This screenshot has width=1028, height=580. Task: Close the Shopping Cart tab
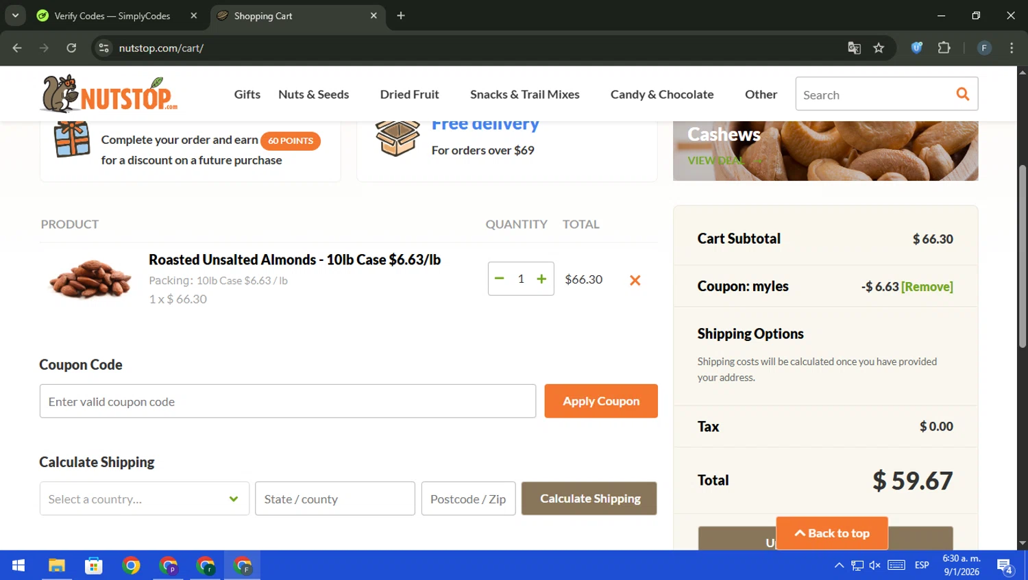click(x=374, y=16)
